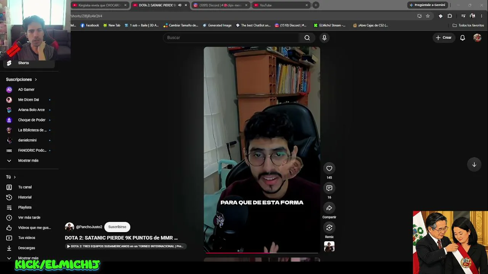Open the account avatar menu

coord(477,38)
